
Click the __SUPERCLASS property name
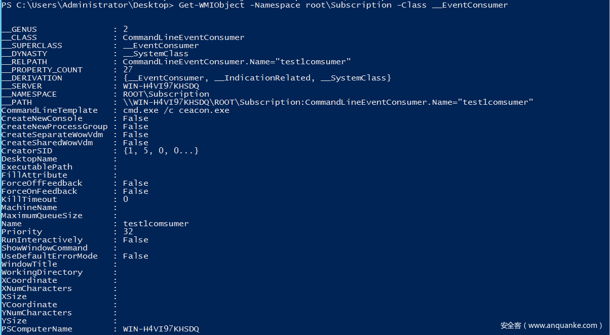31,46
